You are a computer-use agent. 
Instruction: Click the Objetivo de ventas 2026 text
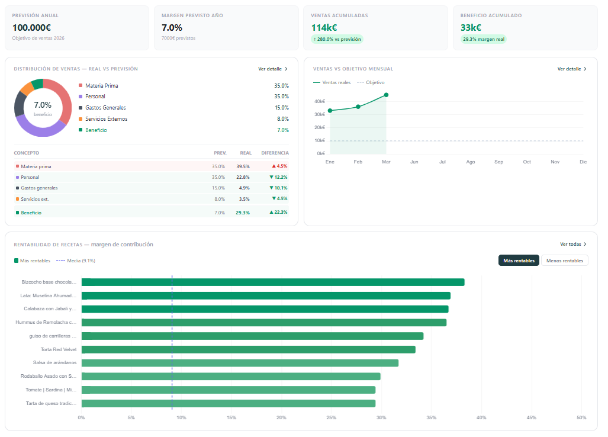[38, 38]
